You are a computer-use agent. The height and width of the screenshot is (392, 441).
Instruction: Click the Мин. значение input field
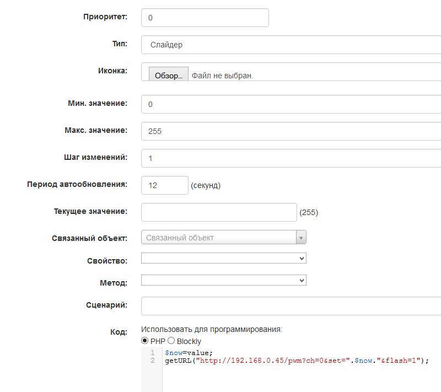(291, 104)
